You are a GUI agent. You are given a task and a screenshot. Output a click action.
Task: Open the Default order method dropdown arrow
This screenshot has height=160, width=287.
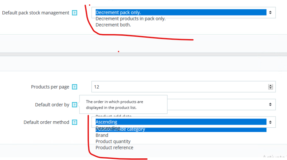point(270,122)
